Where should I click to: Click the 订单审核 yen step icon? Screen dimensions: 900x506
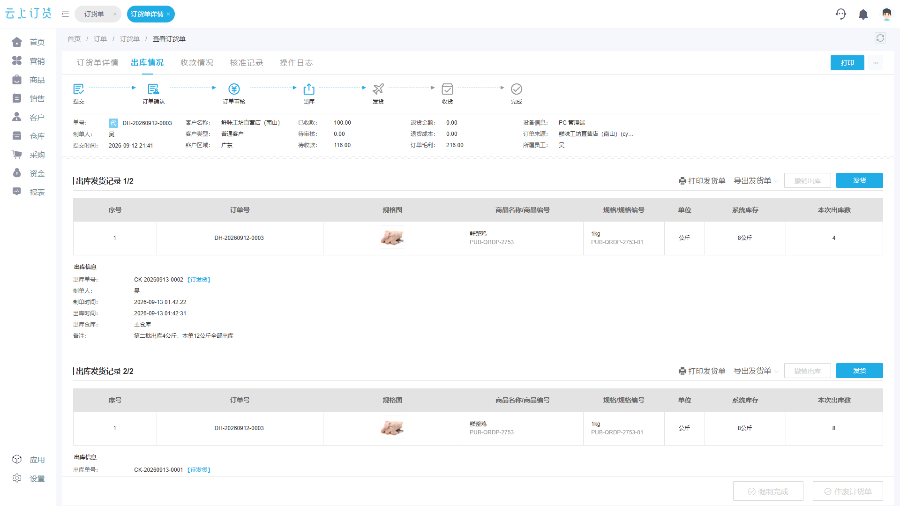point(234,89)
